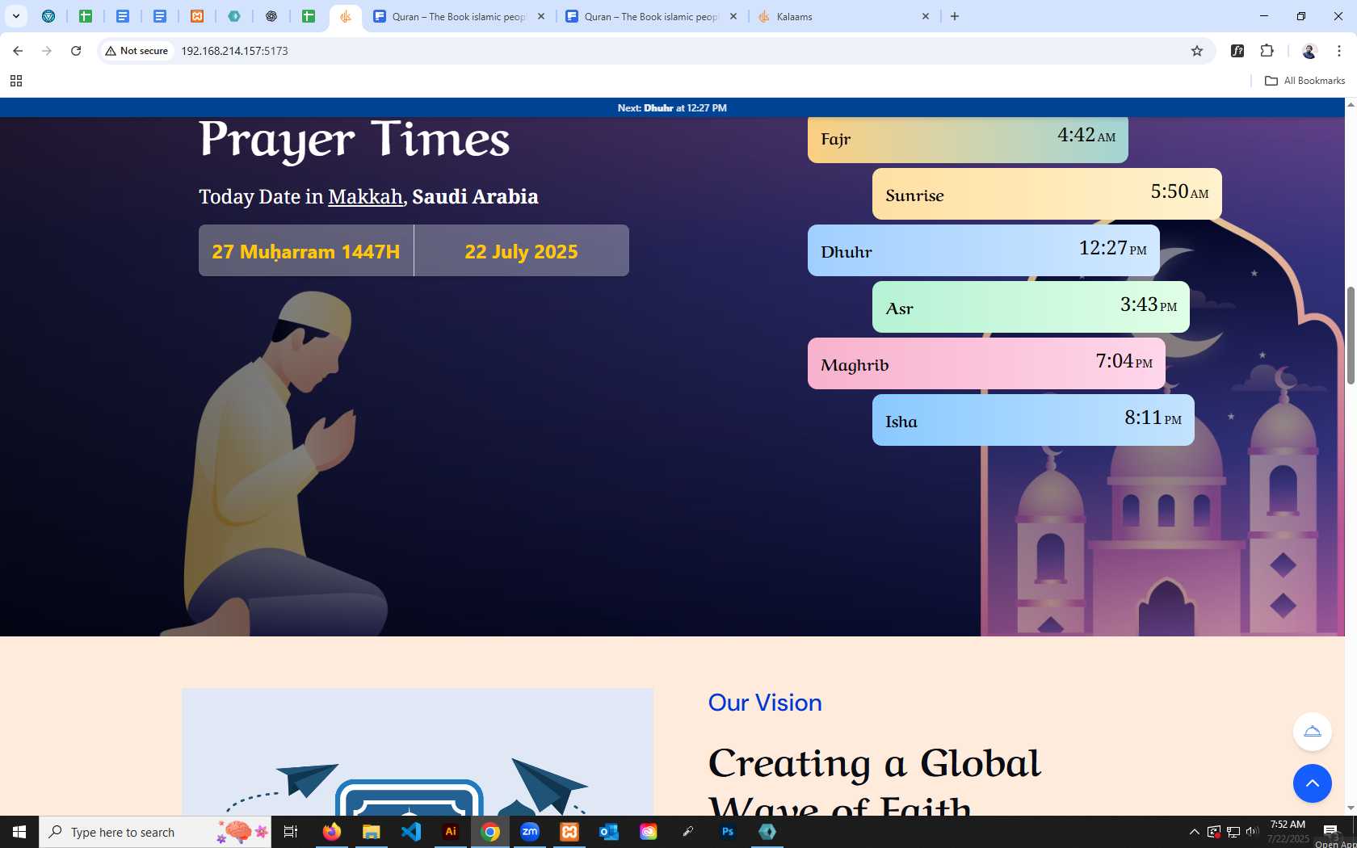
Task: Open the tab search dropdown arrow
Action: coord(15,16)
